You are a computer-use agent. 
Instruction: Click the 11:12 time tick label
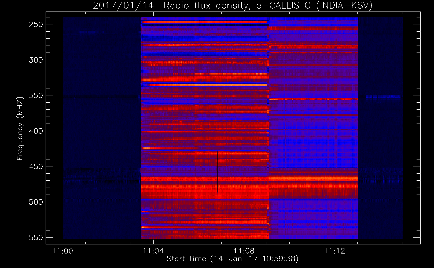(335, 251)
